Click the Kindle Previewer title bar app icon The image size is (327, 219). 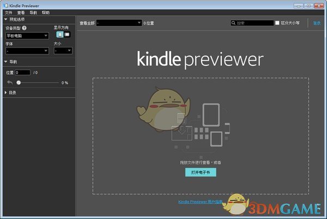point(6,5)
